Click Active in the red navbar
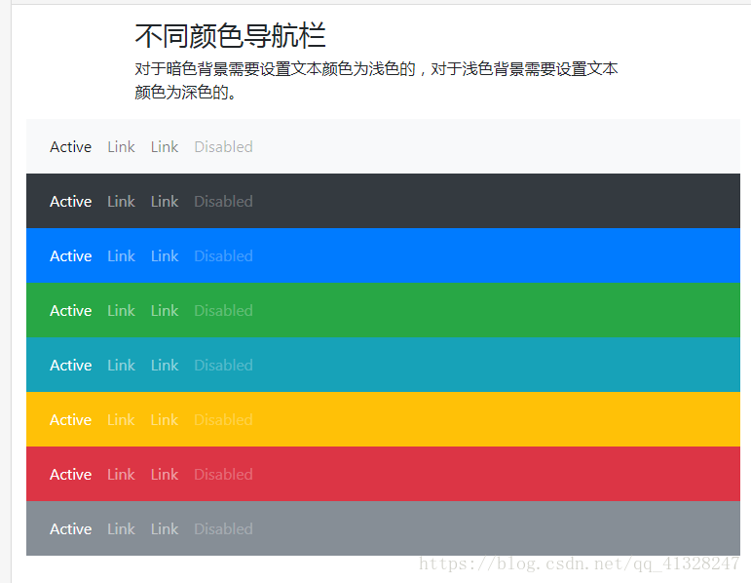The image size is (751, 583). click(70, 475)
